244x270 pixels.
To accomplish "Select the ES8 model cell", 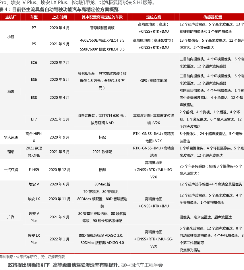I will (x=34, y=98).
